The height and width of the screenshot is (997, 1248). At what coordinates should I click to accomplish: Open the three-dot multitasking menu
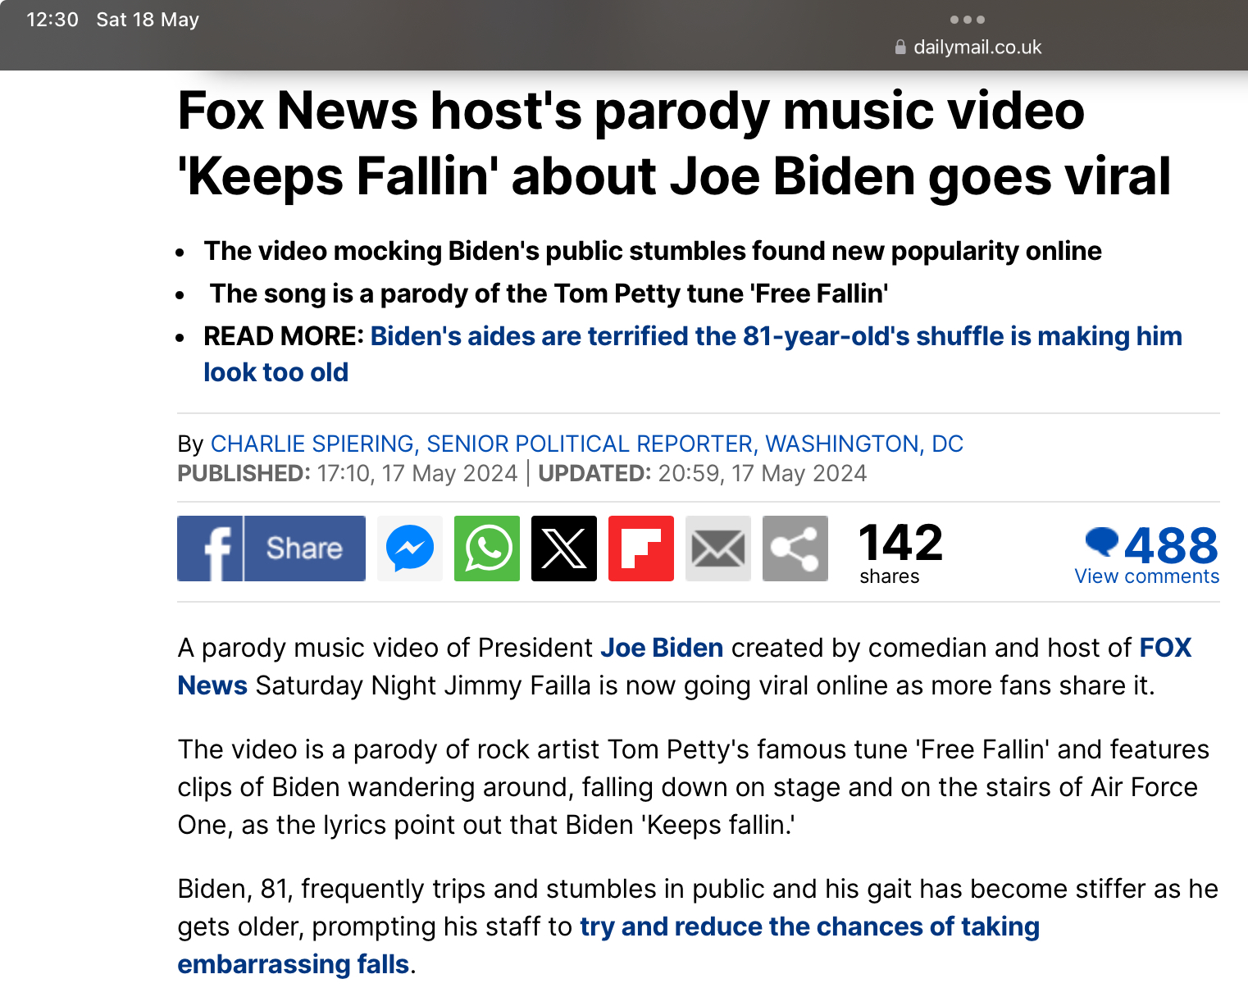(x=968, y=20)
